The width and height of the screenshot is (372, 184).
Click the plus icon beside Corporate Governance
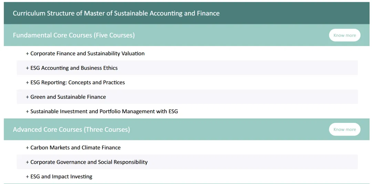point(27,162)
